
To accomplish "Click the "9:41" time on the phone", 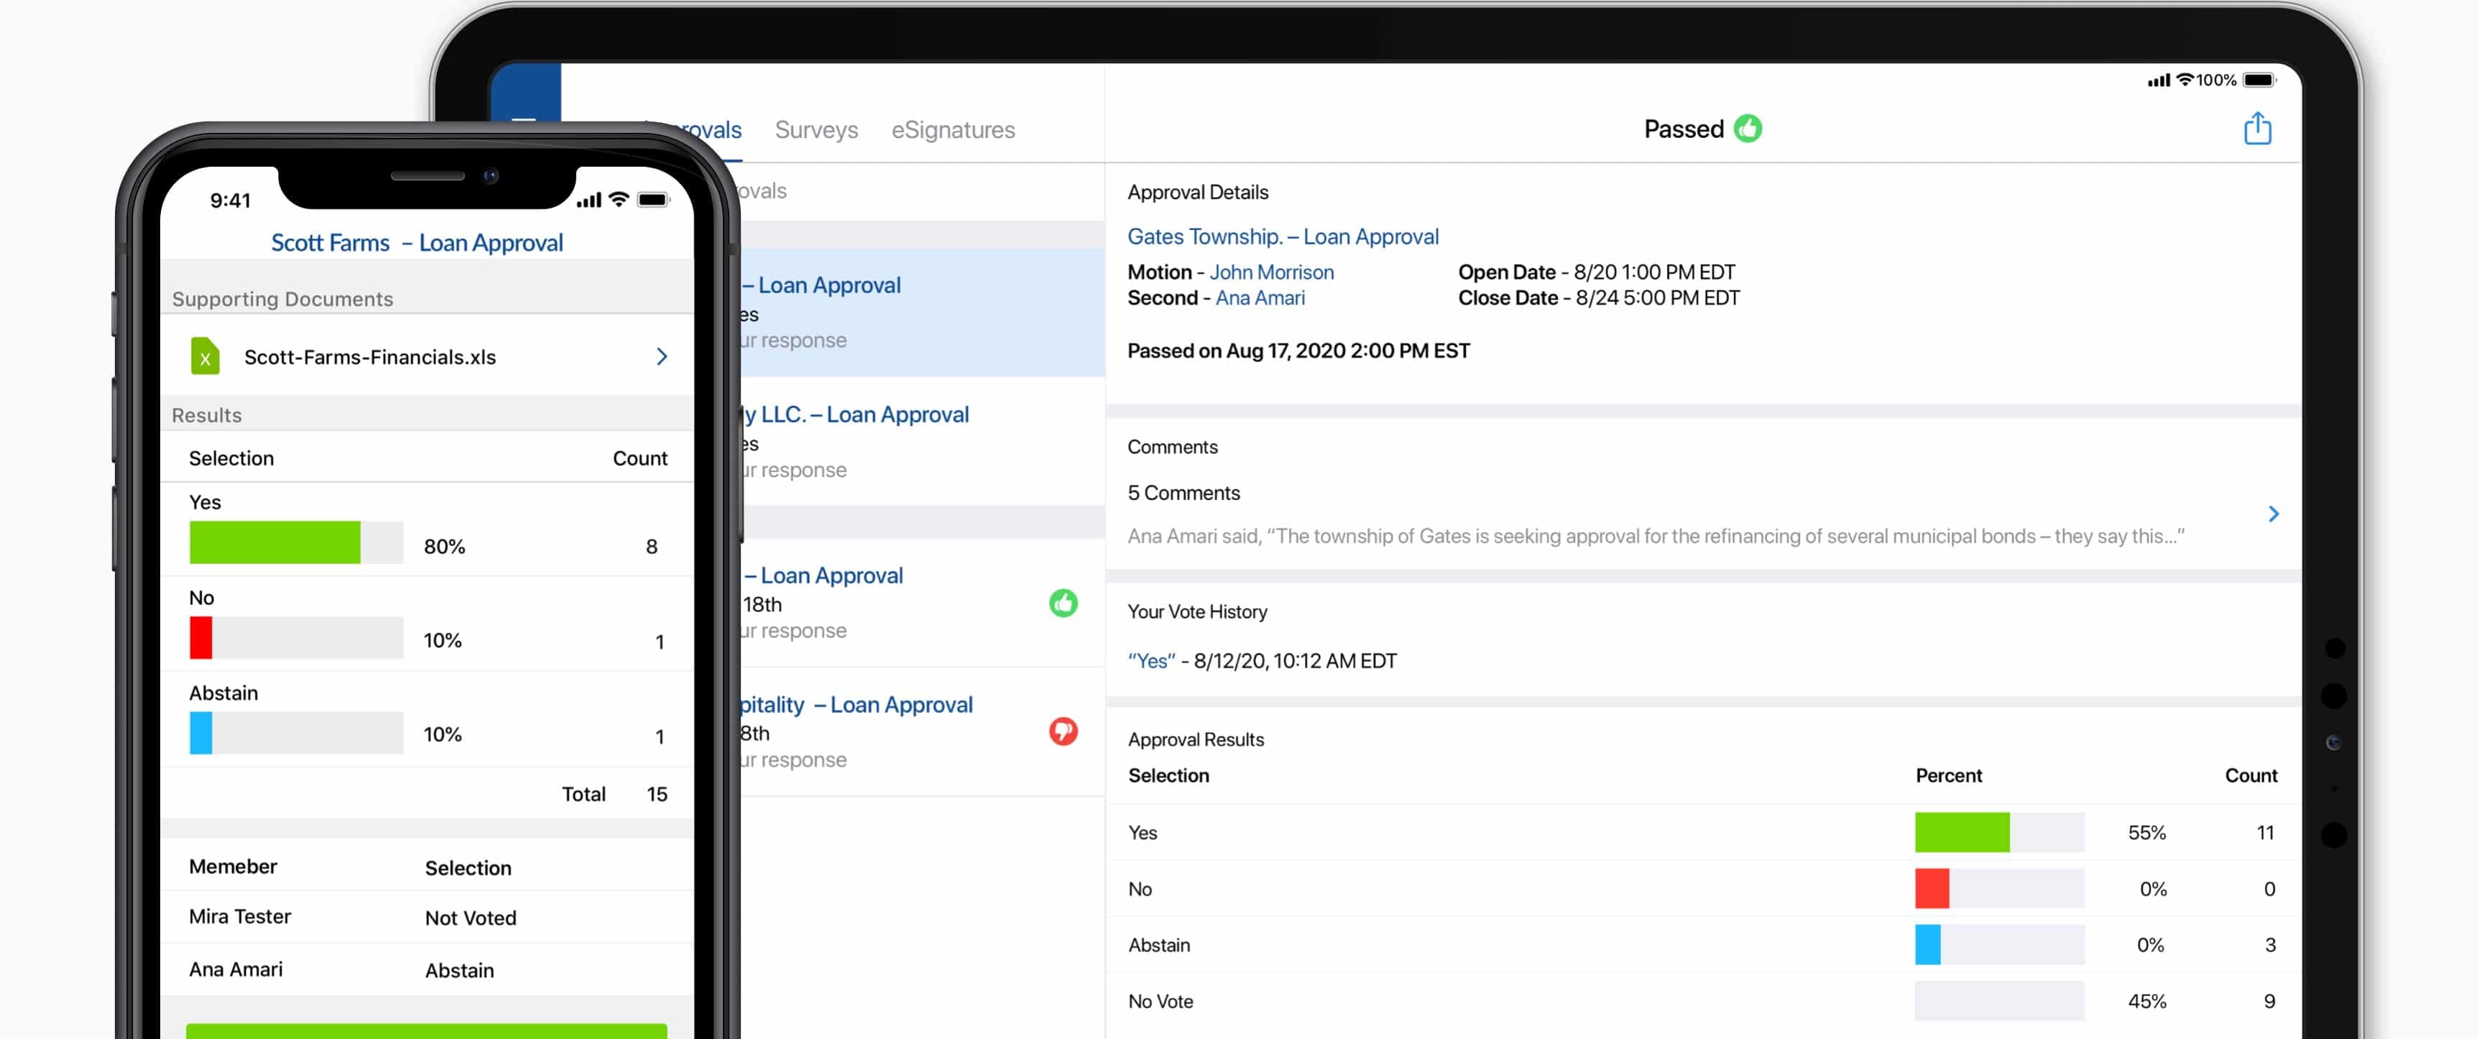I will pyautogui.click(x=230, y=200).
